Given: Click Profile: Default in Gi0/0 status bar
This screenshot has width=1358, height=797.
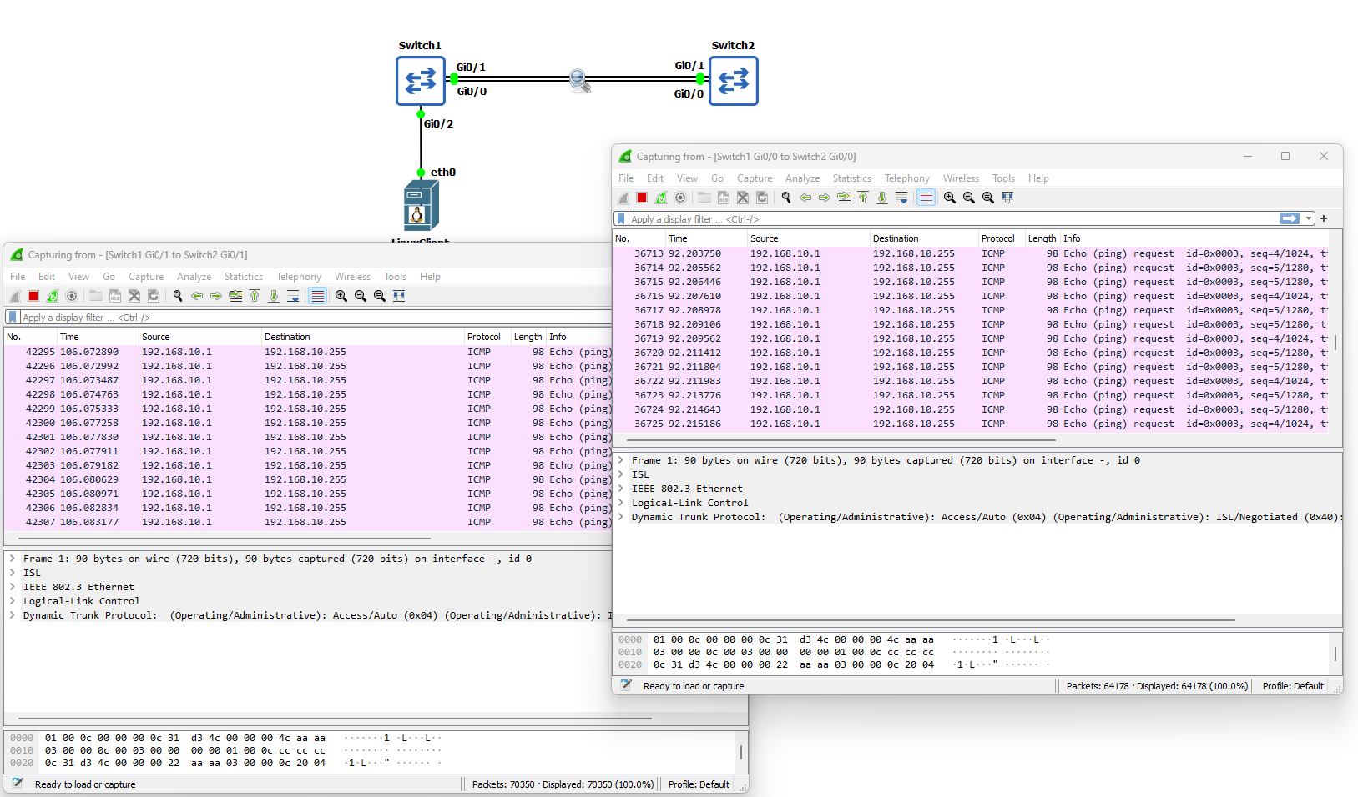Looking at the screenshot, I should point(1292,686).
